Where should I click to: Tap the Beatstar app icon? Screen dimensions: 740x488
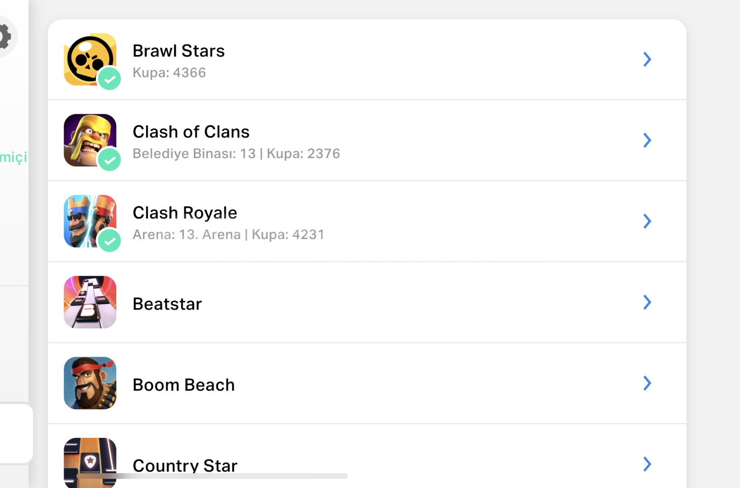tap(90, 302)
